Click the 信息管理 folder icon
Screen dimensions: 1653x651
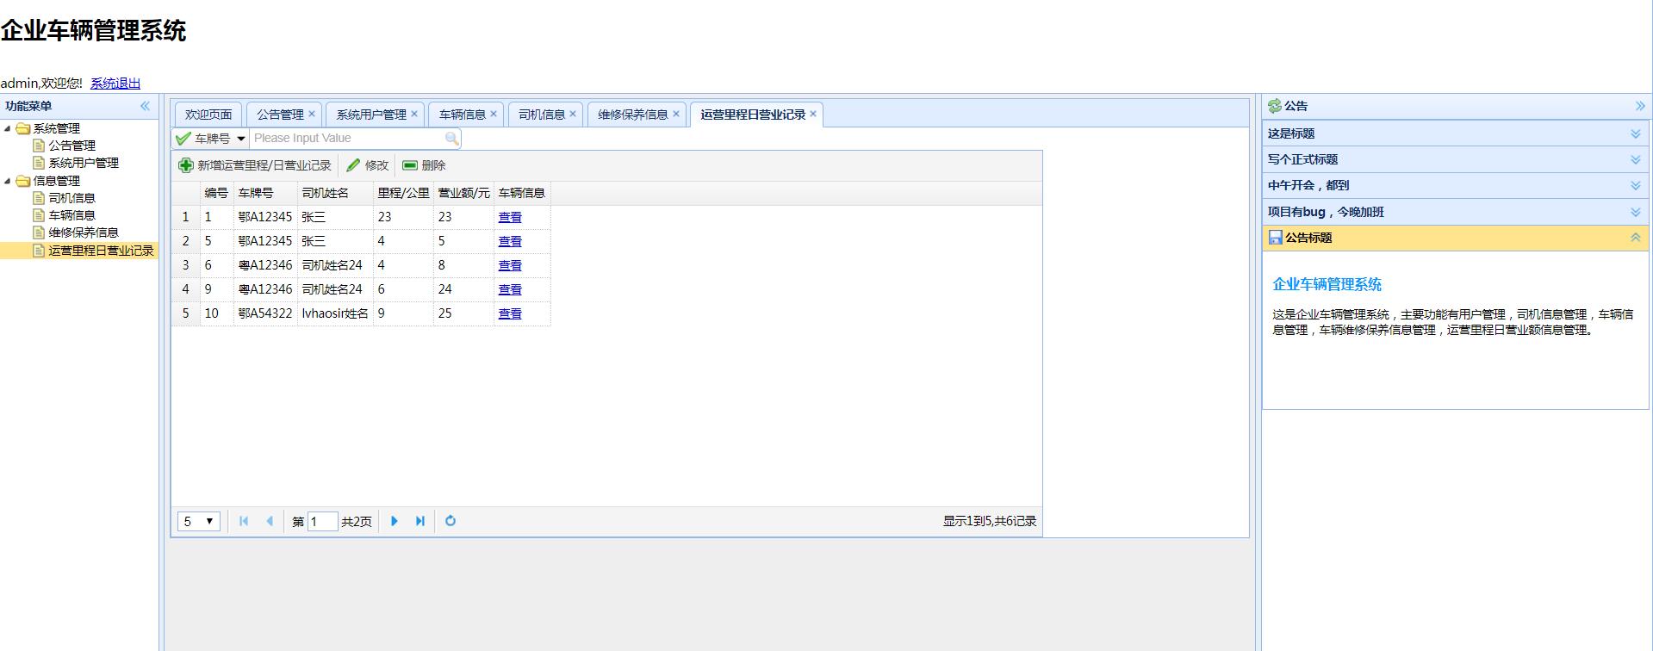23,181
